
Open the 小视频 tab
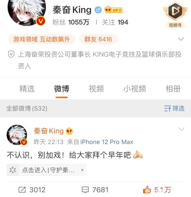pos(135,89)
